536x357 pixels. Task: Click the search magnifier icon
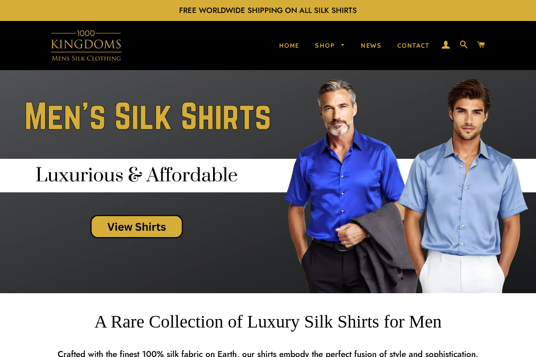tap(464, 45)
